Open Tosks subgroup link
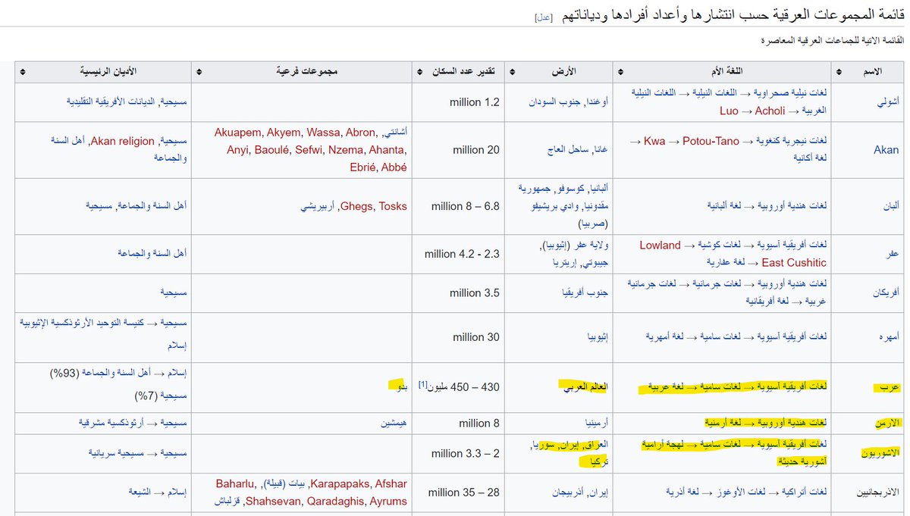Screen dimensions: 910x516 point(393,206)
